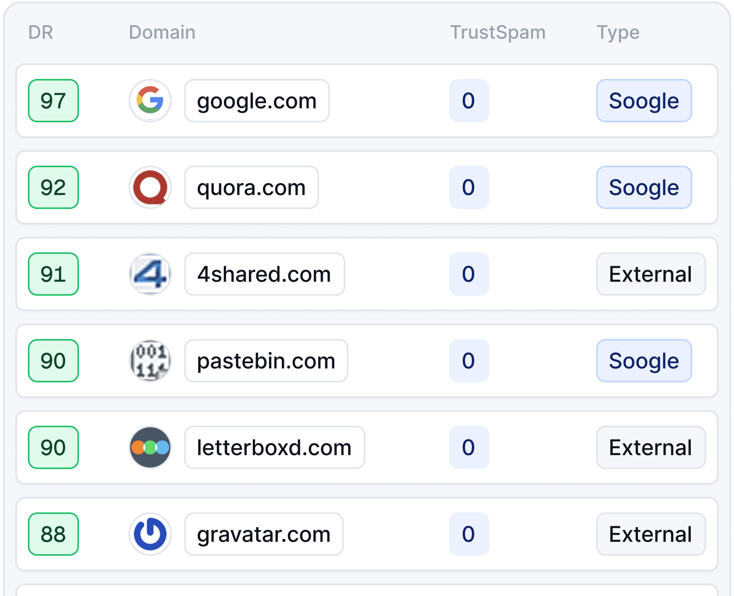Select the Letterboxd three-dot logo
The image size is (734, 596).
tap(150, 447)
